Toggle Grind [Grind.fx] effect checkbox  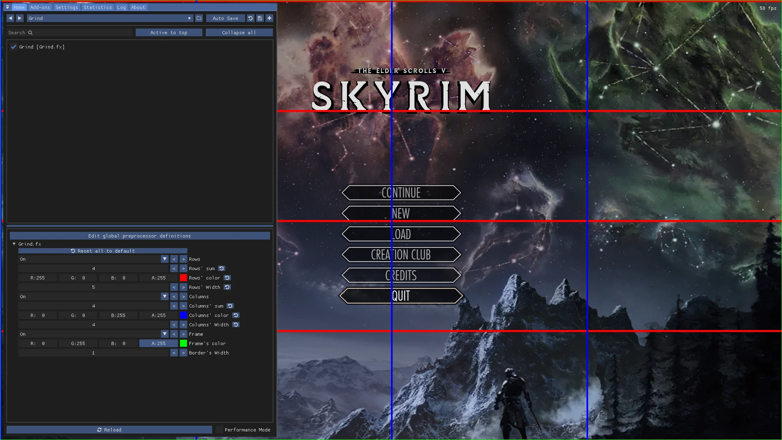click(x=14, y=47)
